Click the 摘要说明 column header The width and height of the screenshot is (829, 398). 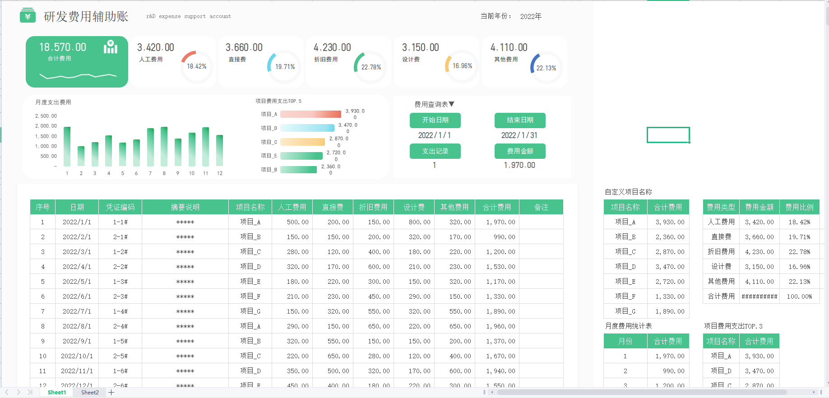coord(185,207)
